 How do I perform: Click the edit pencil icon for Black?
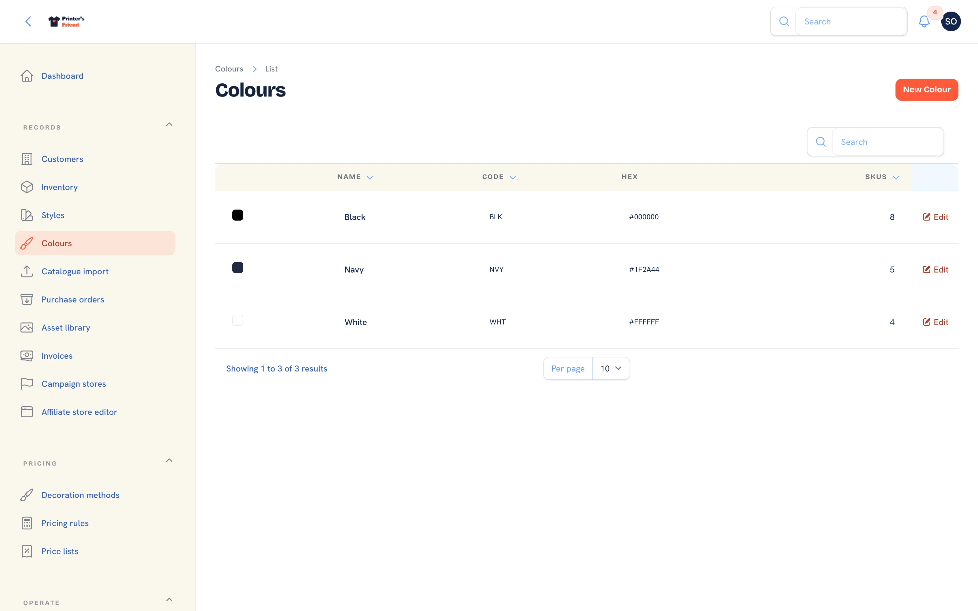[x=927, y=217]
